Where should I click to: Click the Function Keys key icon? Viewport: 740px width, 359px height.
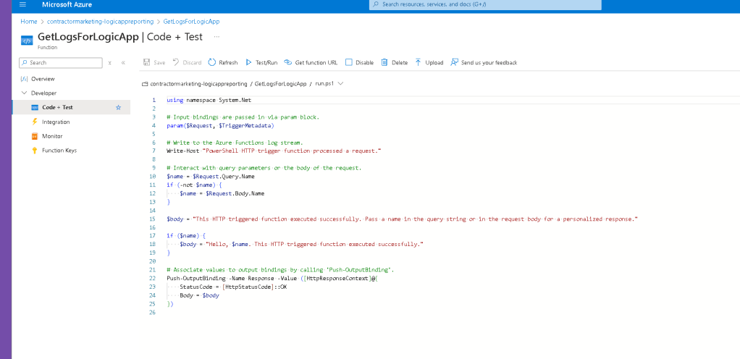35,151
